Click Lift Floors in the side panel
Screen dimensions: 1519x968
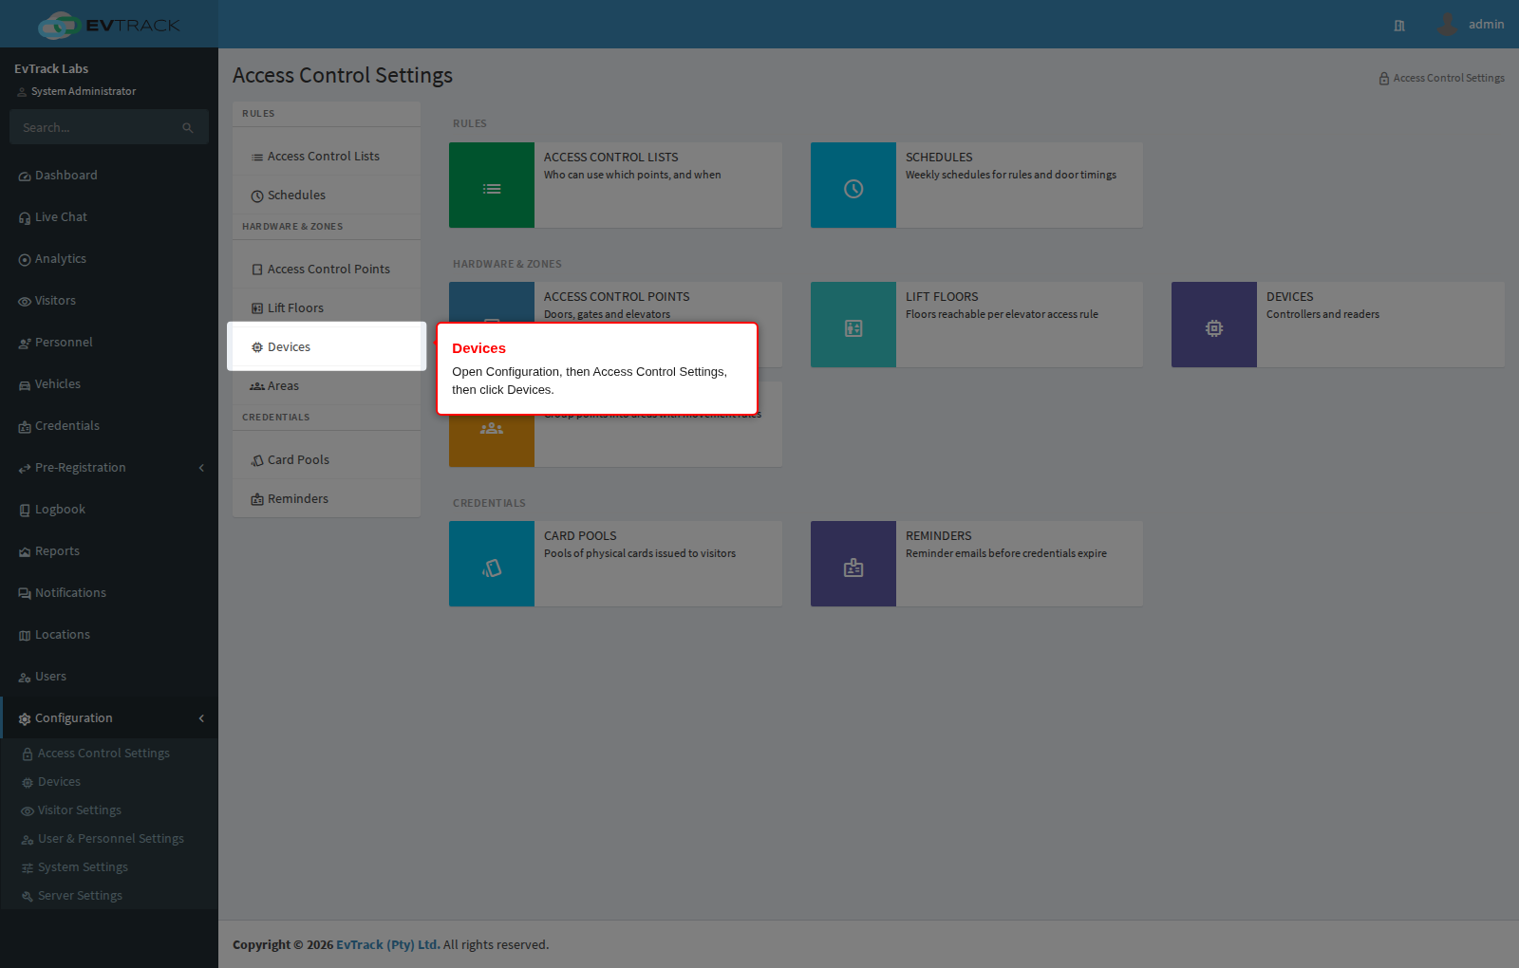point(327,308)
